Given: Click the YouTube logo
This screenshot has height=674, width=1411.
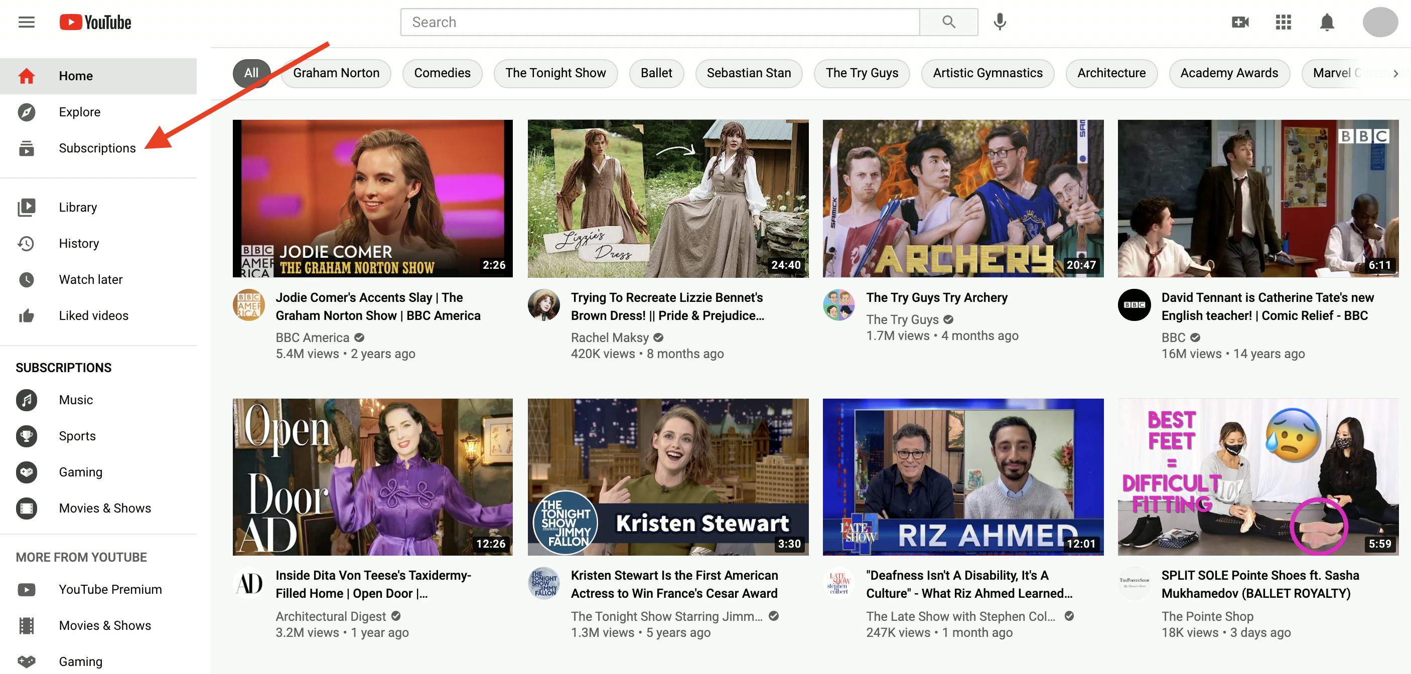Looking at the screenshot, I should click(95, 22).
